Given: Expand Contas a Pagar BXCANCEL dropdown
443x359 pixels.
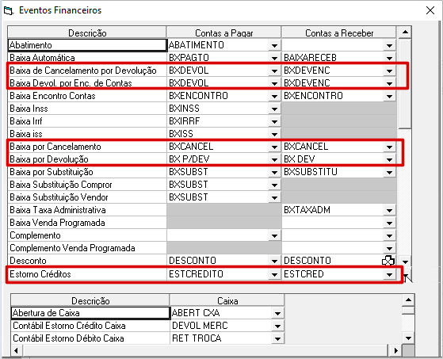Looking at the screenshot, I should [x=274, y=147].
